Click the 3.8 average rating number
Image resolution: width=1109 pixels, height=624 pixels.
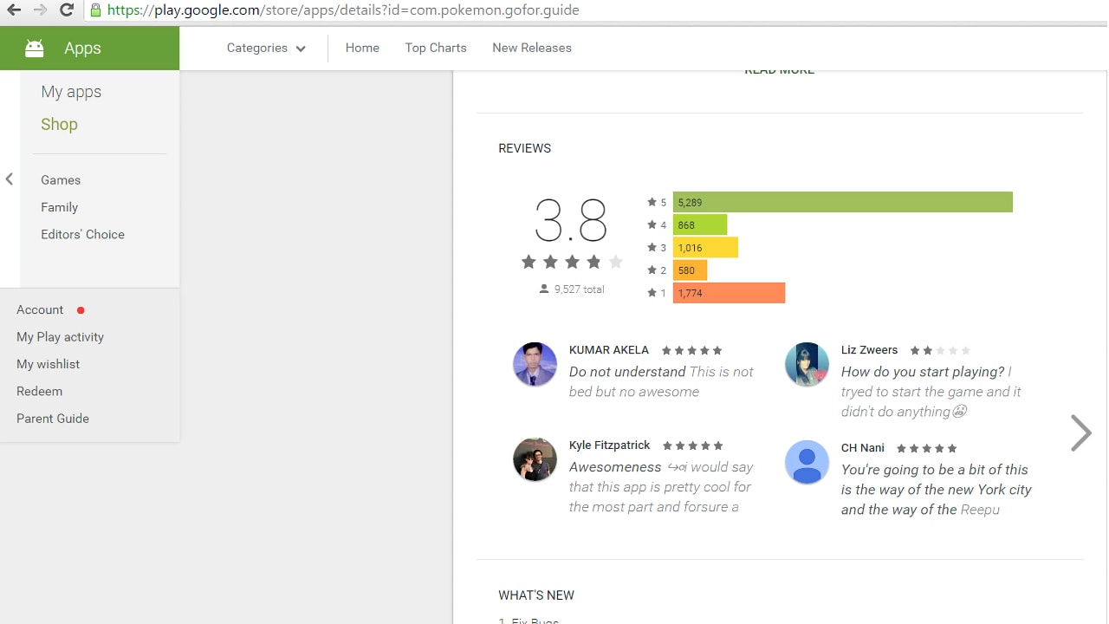click(571, 220)
